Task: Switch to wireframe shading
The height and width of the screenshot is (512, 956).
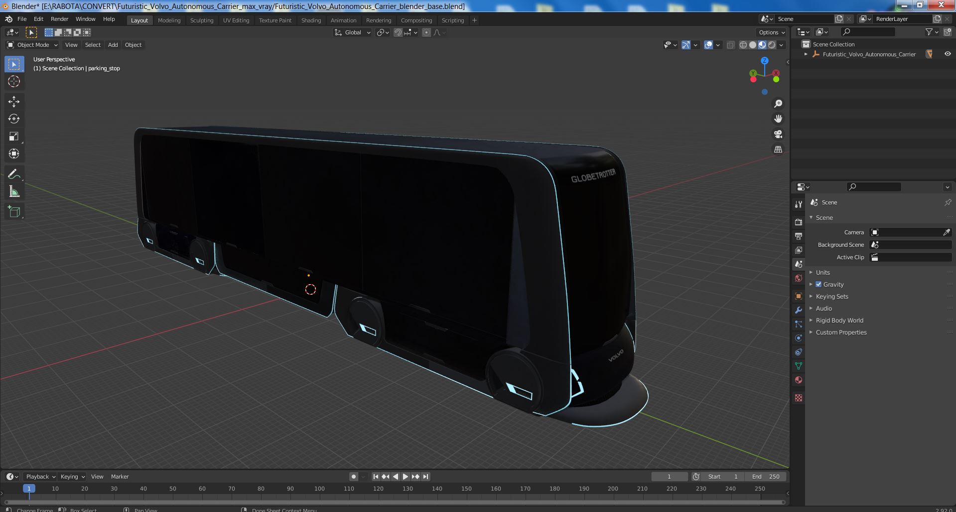Action: [x=743, y=45]
